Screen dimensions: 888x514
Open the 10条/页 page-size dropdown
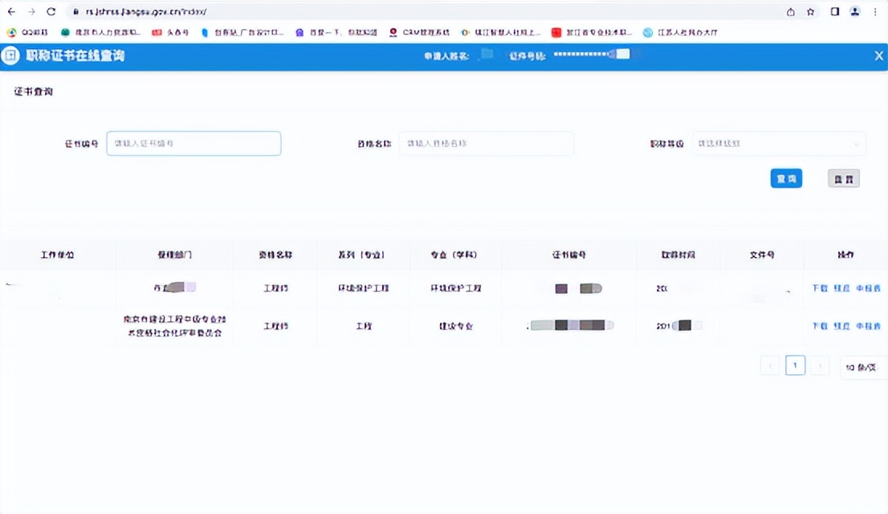(x=863, y=365)
